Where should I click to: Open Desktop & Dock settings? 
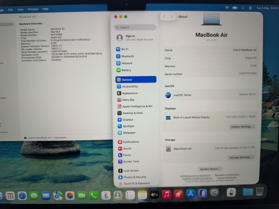point(130,113)
